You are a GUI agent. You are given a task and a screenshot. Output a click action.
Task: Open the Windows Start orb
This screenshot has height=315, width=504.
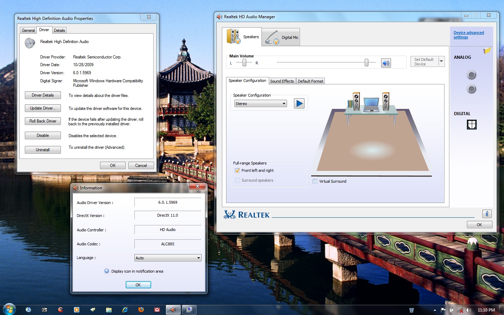coord(9,309)
